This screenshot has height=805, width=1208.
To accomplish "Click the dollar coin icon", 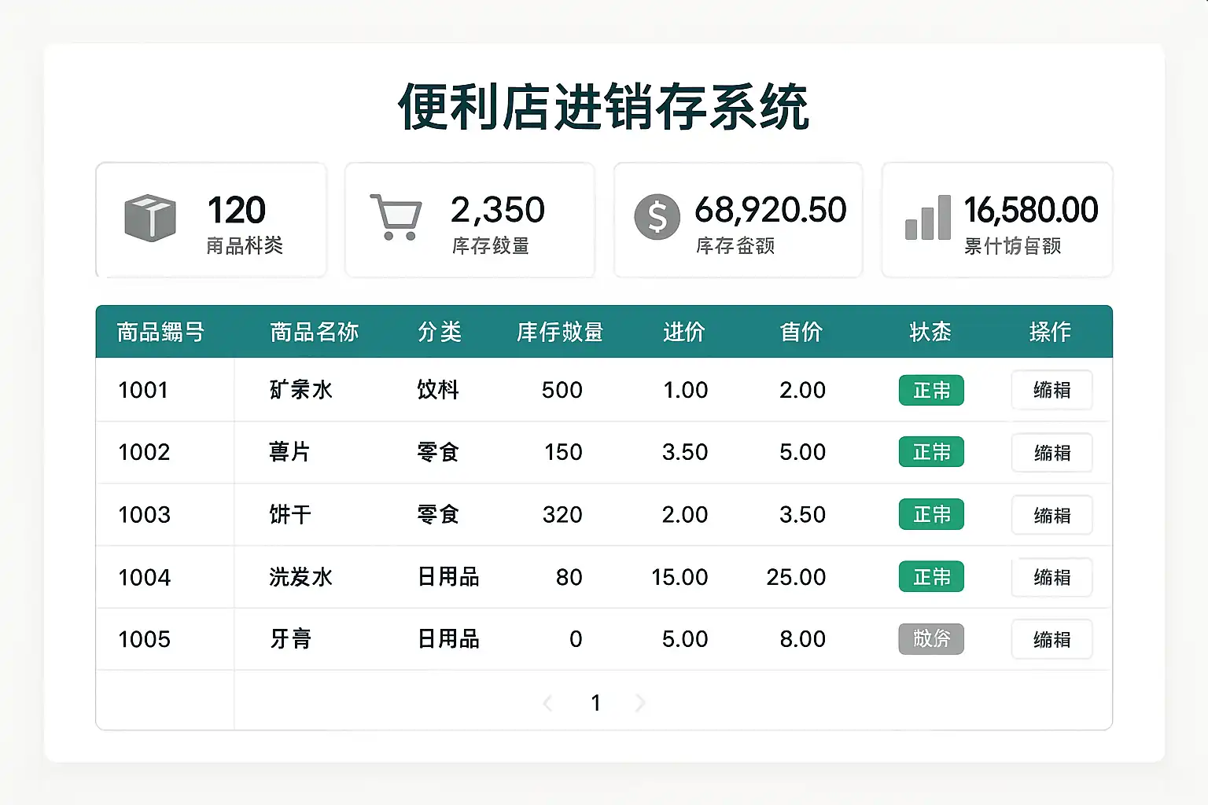I will [x=657, y=217].
